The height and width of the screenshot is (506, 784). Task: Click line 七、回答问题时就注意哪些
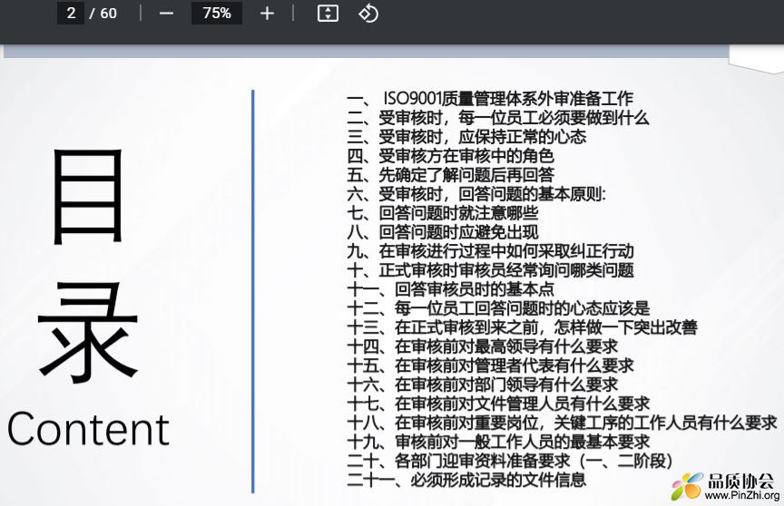click(443, 213)
